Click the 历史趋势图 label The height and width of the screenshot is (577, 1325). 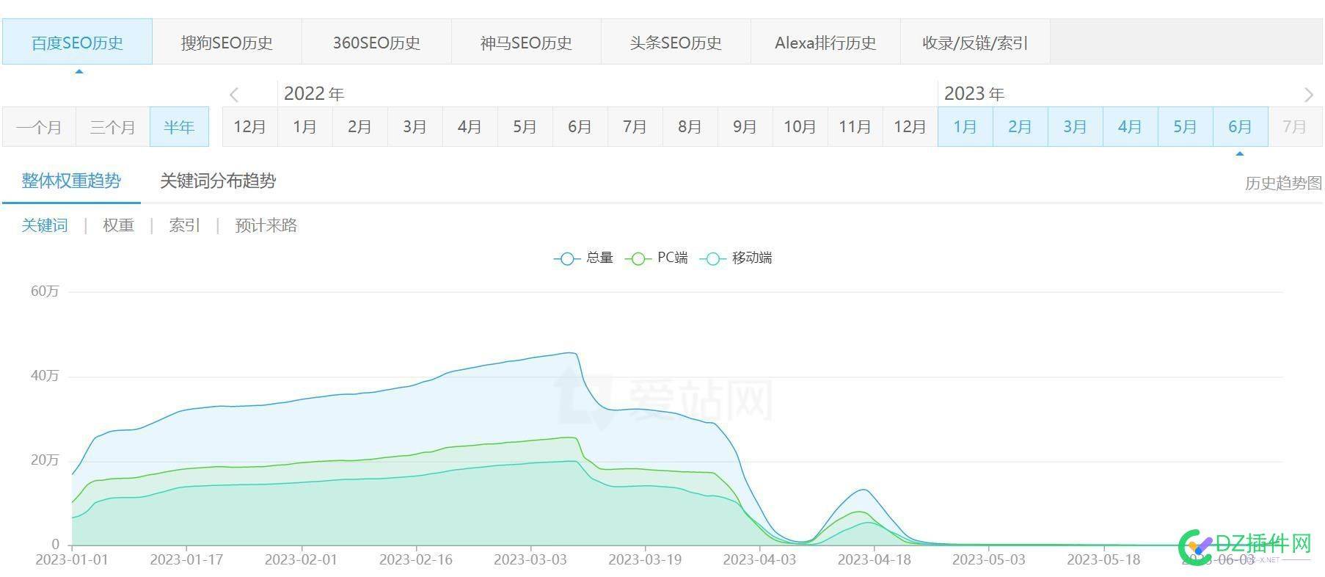click(1283, 183)
